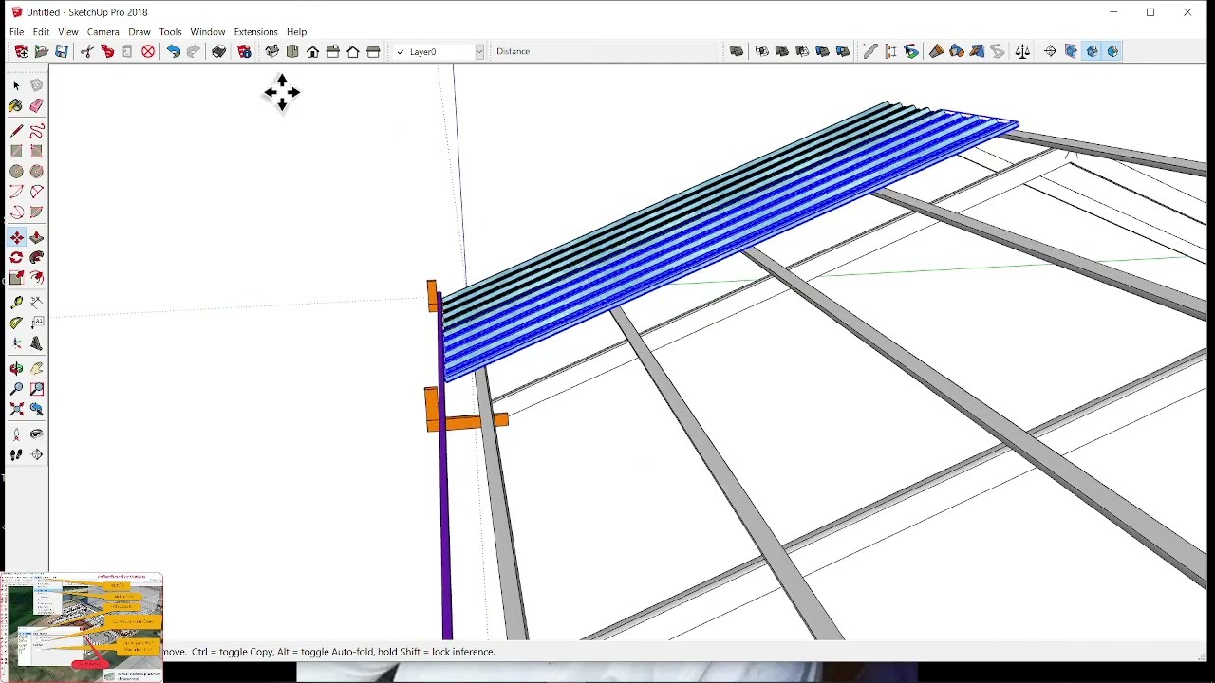Select the Line pencil tool
The width and height of the screenshot is (1215, 683).
click(16, 131)
